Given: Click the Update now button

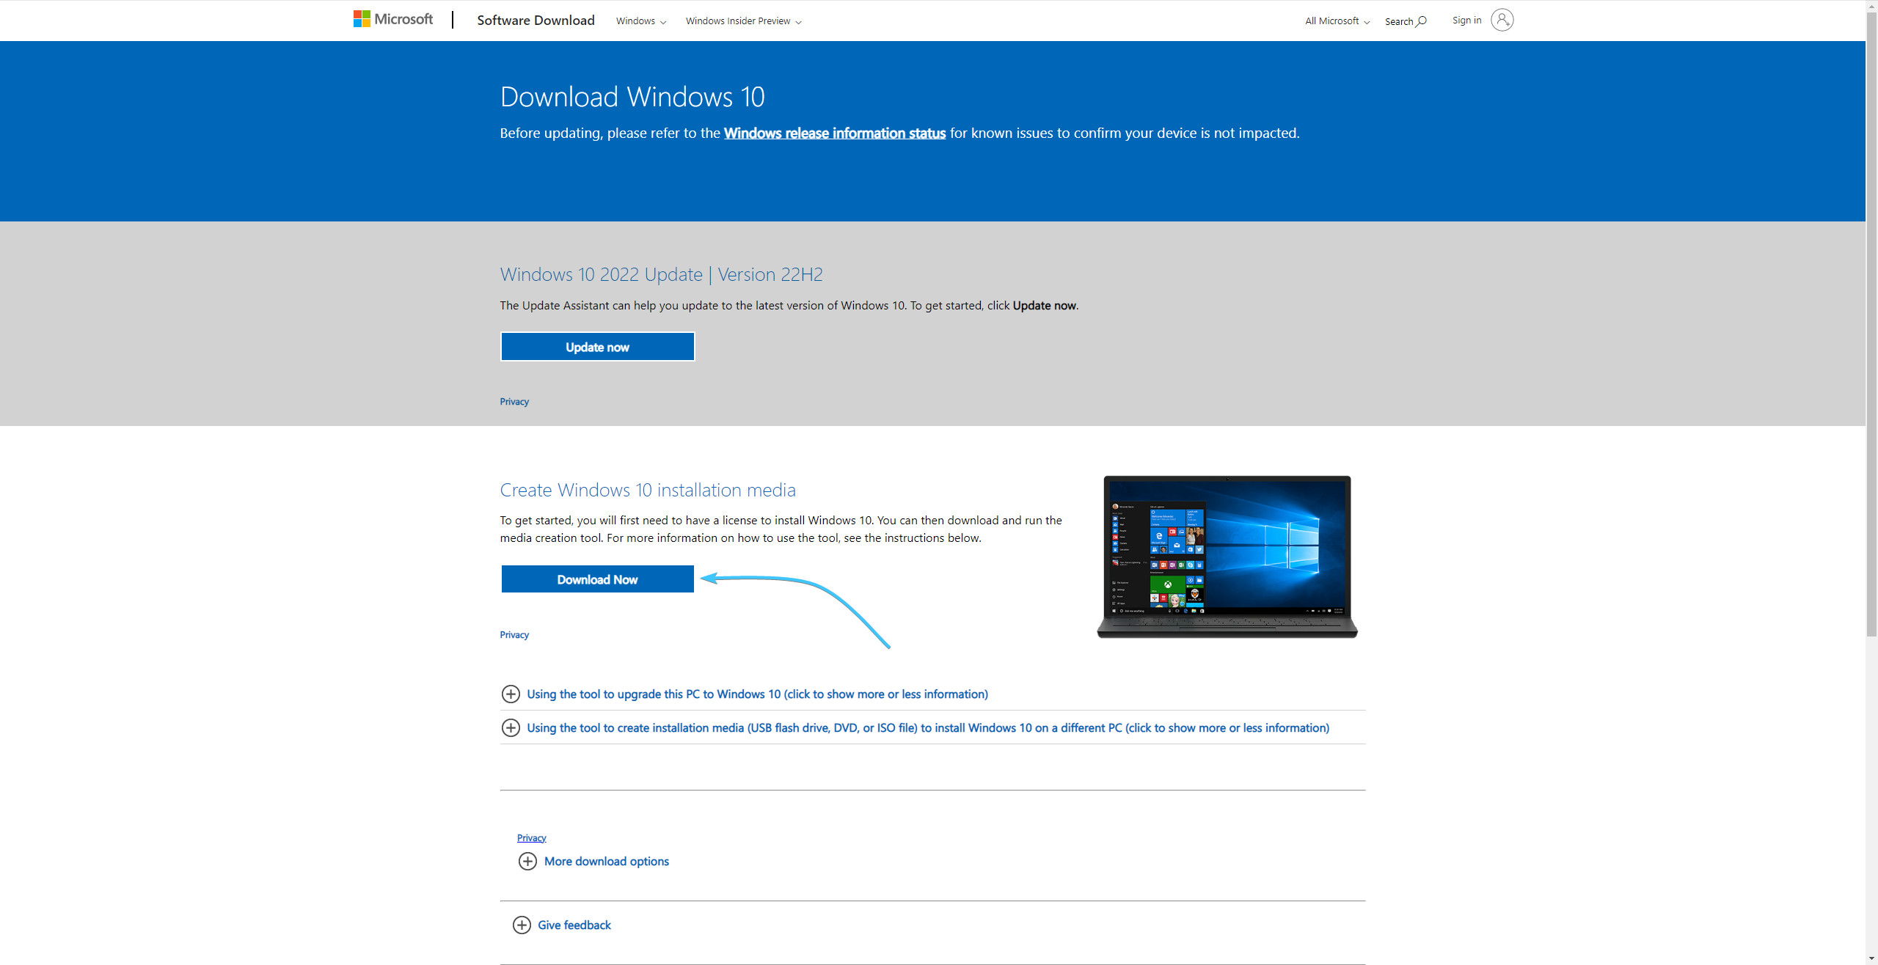Looking at the screenshot, I should [597, 347].
